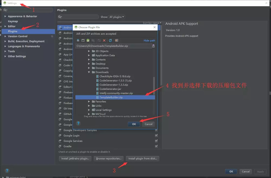Click the Google Services plugin icon
This screenshot has width=271, height=178.
(x=60, y=141)
